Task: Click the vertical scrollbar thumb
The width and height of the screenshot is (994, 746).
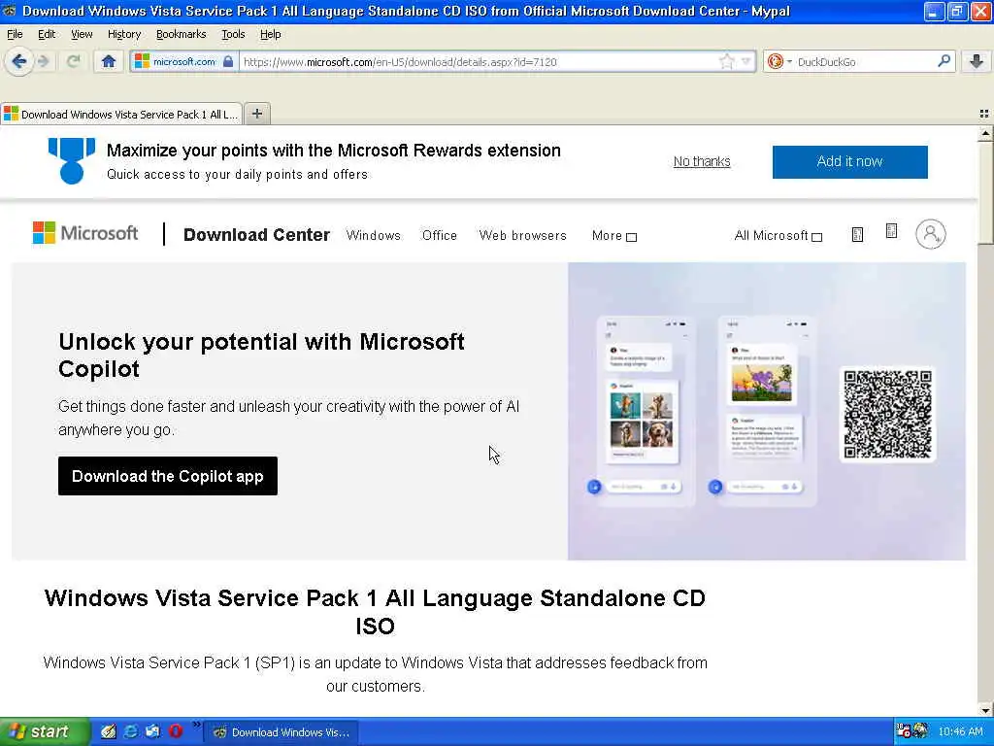Action: (x=985, y=192)
